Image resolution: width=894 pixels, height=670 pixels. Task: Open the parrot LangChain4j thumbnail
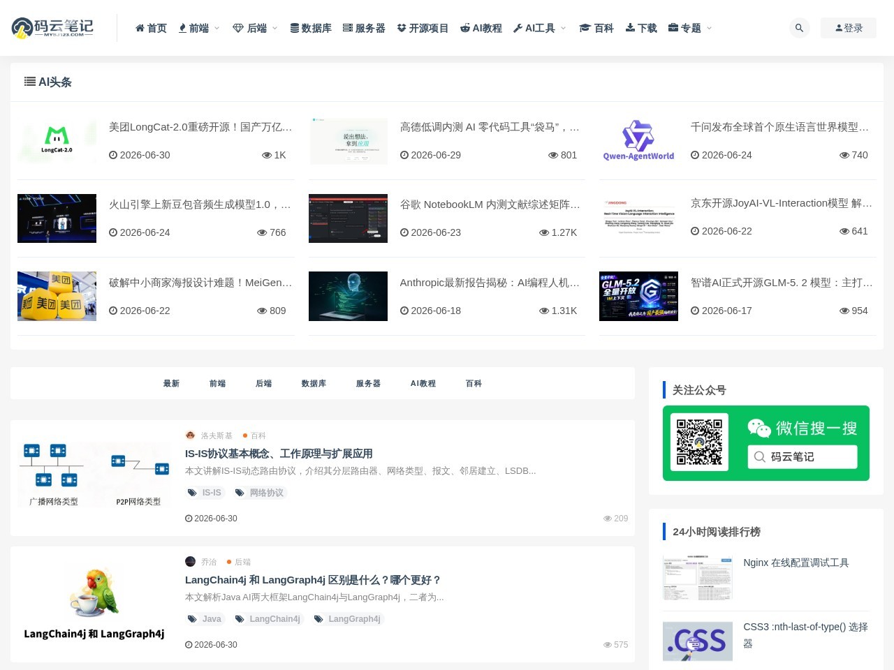coord(94,604)
